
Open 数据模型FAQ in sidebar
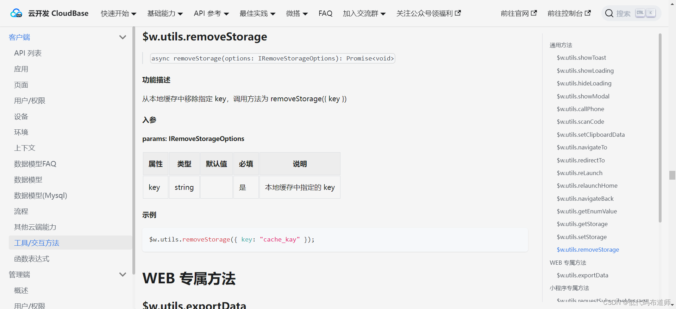coord(35,164)
